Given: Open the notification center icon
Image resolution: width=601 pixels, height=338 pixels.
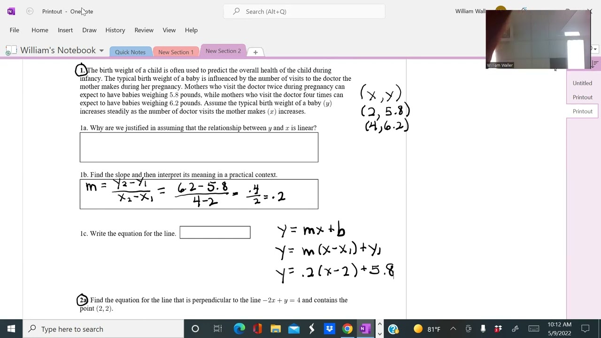Looking at the screenshot, I should click(x=585, y=329).
